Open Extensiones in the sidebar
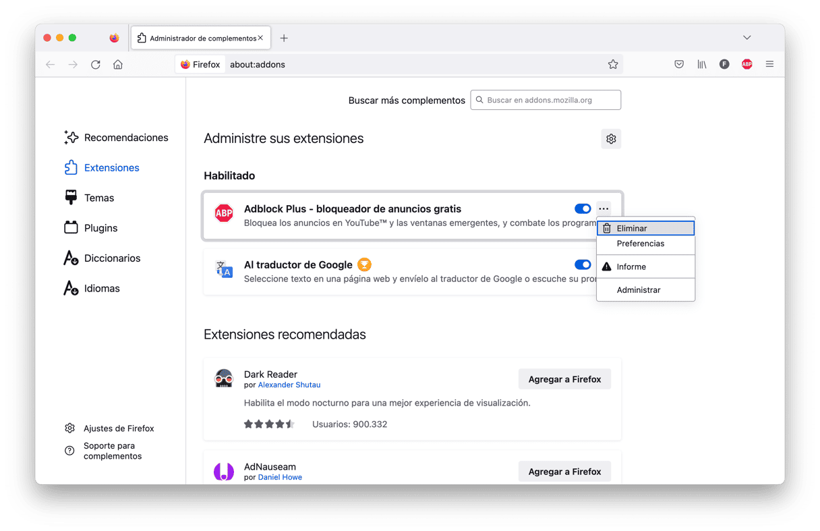This screenshot has width=820, height=531. [x=102, y=168]
